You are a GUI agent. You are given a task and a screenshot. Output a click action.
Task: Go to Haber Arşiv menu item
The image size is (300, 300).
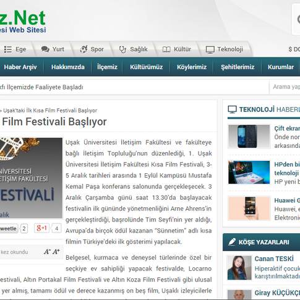click(20, 67)
